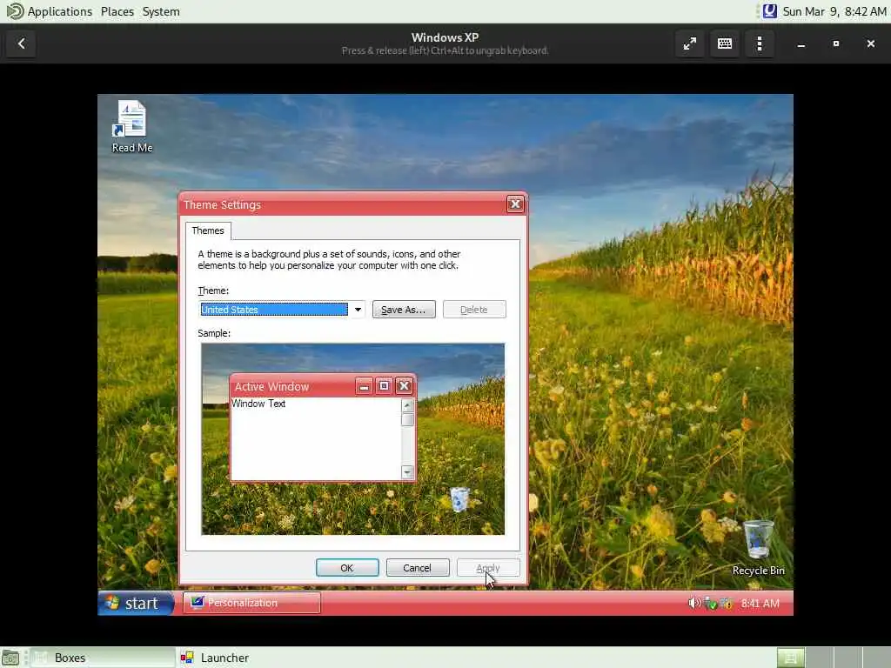Maximize the Boxes window
The width and height of the screenshot is (891, 668).
click(x=835, y=43)
